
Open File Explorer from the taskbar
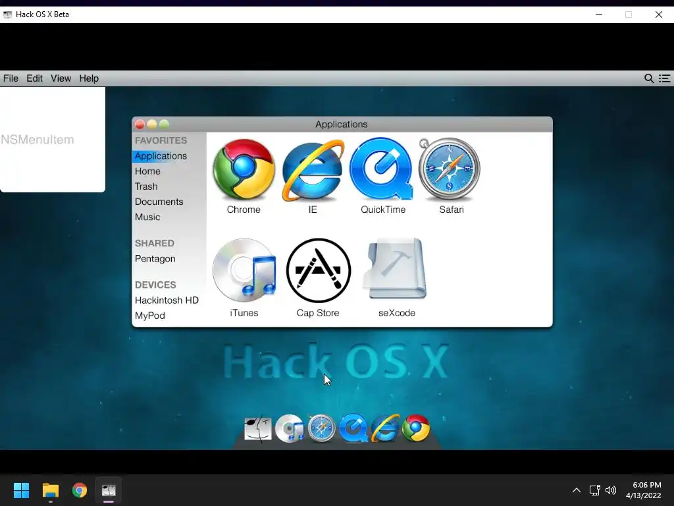50,490
